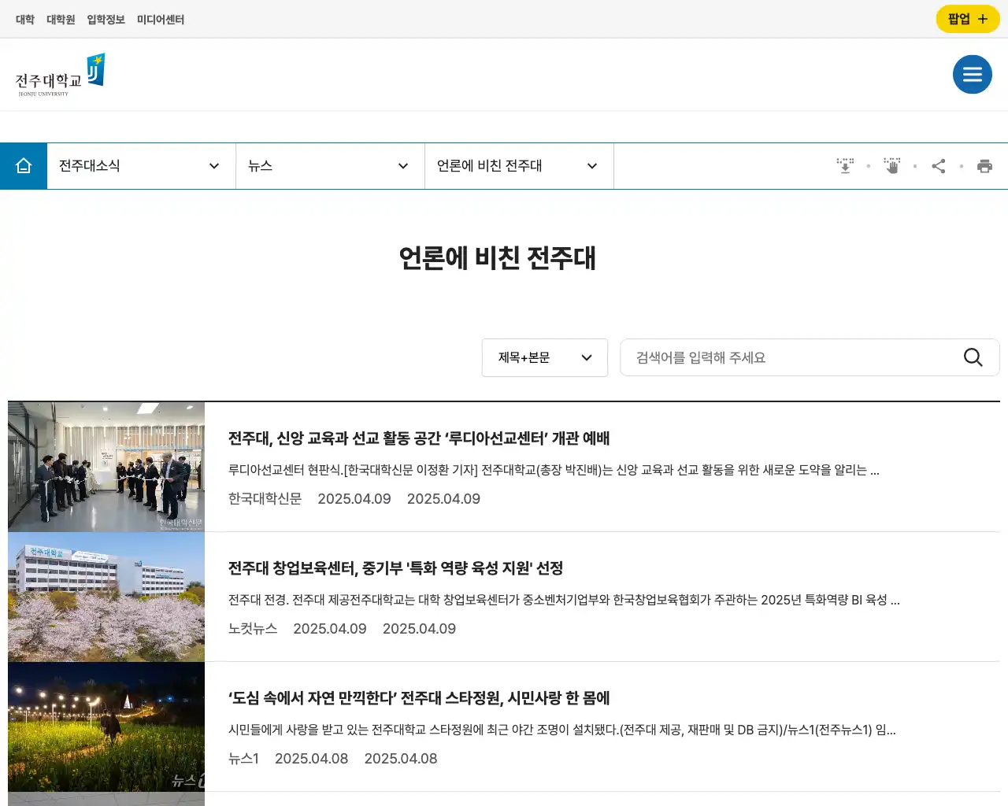
Task: Click the download/scroll-down icon in breadcrumb bar
Action: 845,166
